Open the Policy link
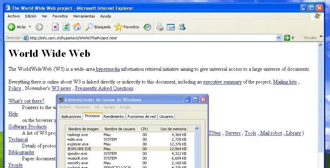The height and width of the screenshot is (168, 330). point(15,89)
